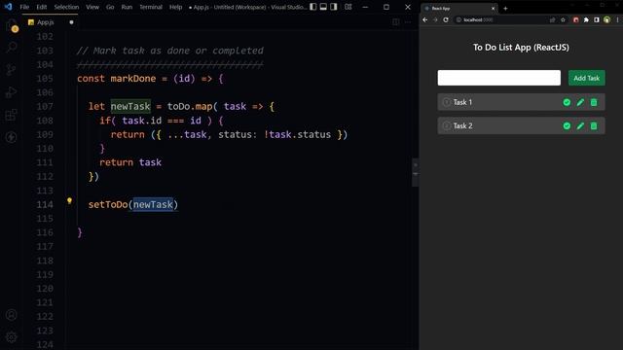Screen dimensions: 623x350
Task: Select the React App browser tab
Action: 458,8
